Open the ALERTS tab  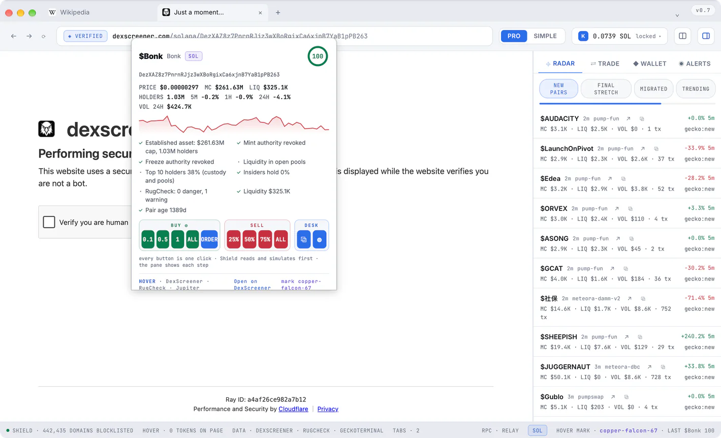(x=695, y=64)
